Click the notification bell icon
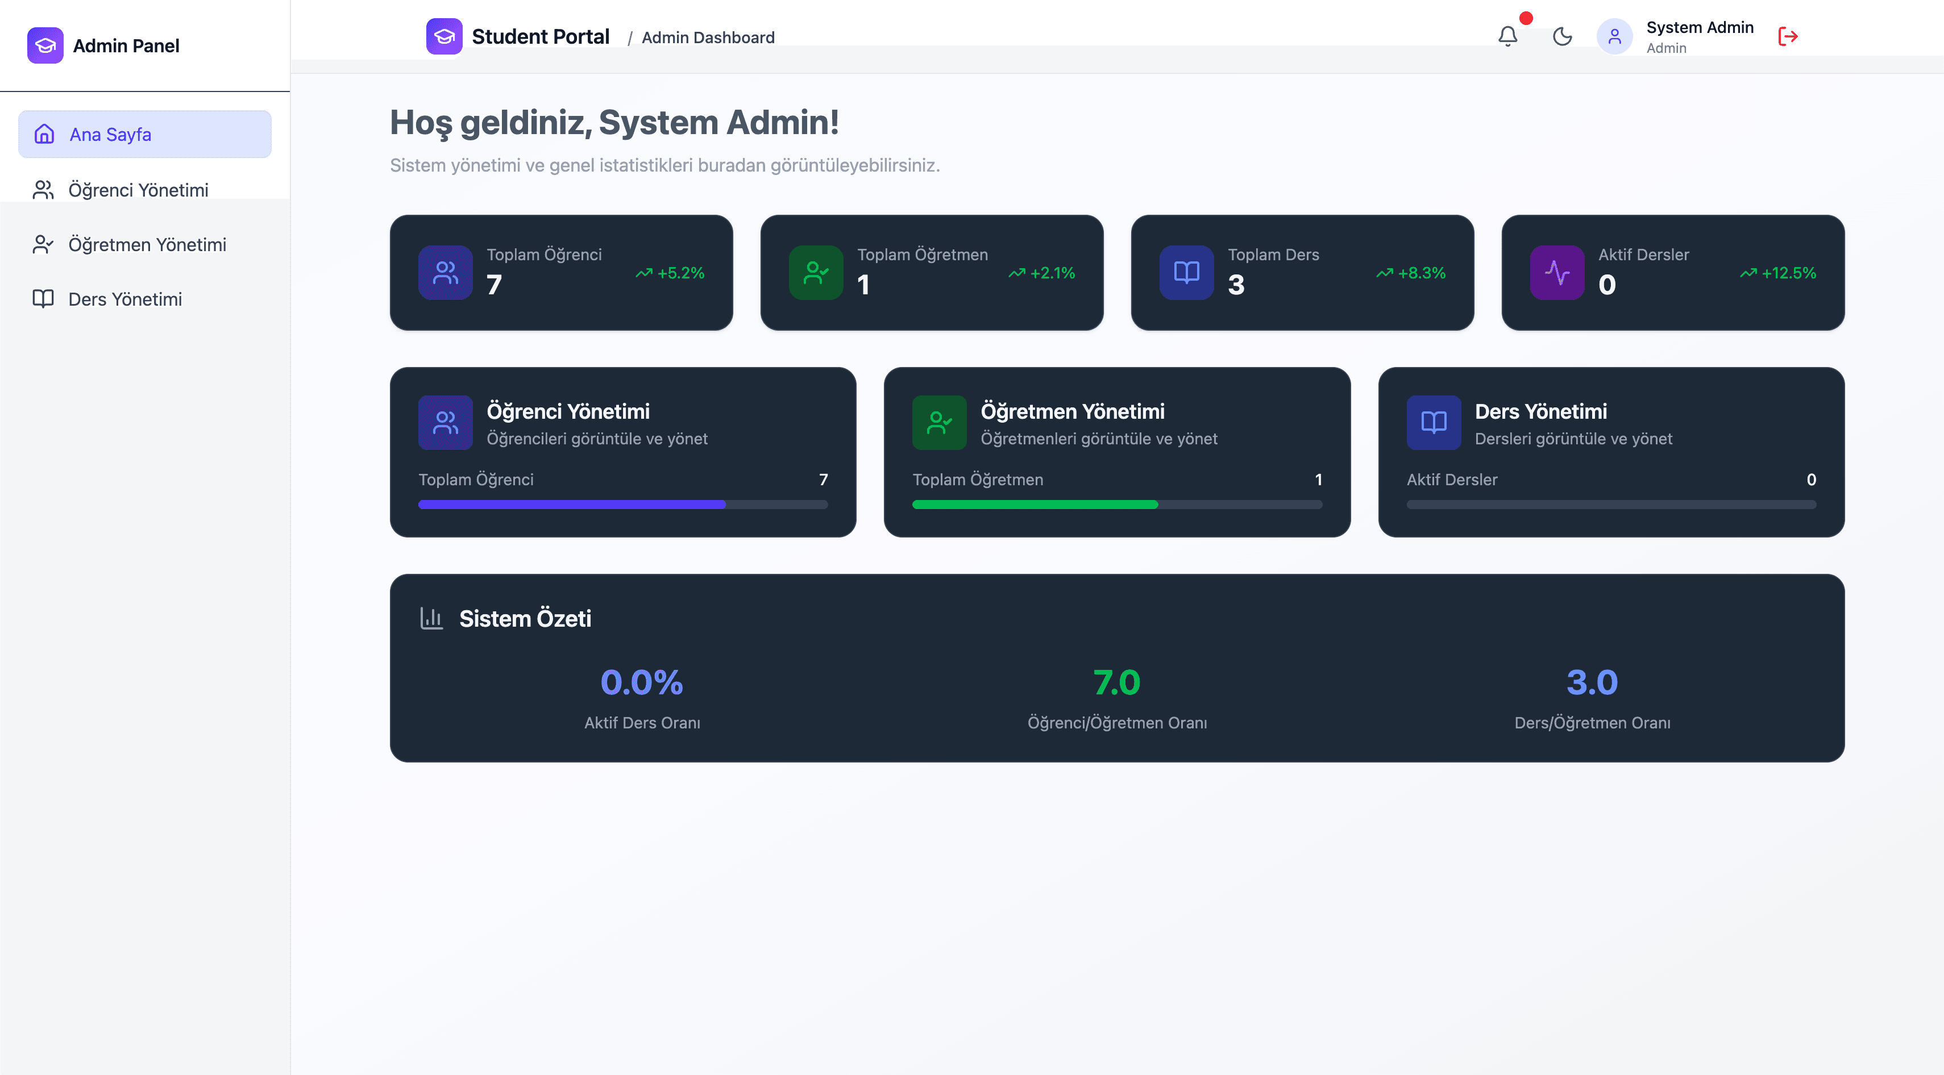 click(1507, 36)
